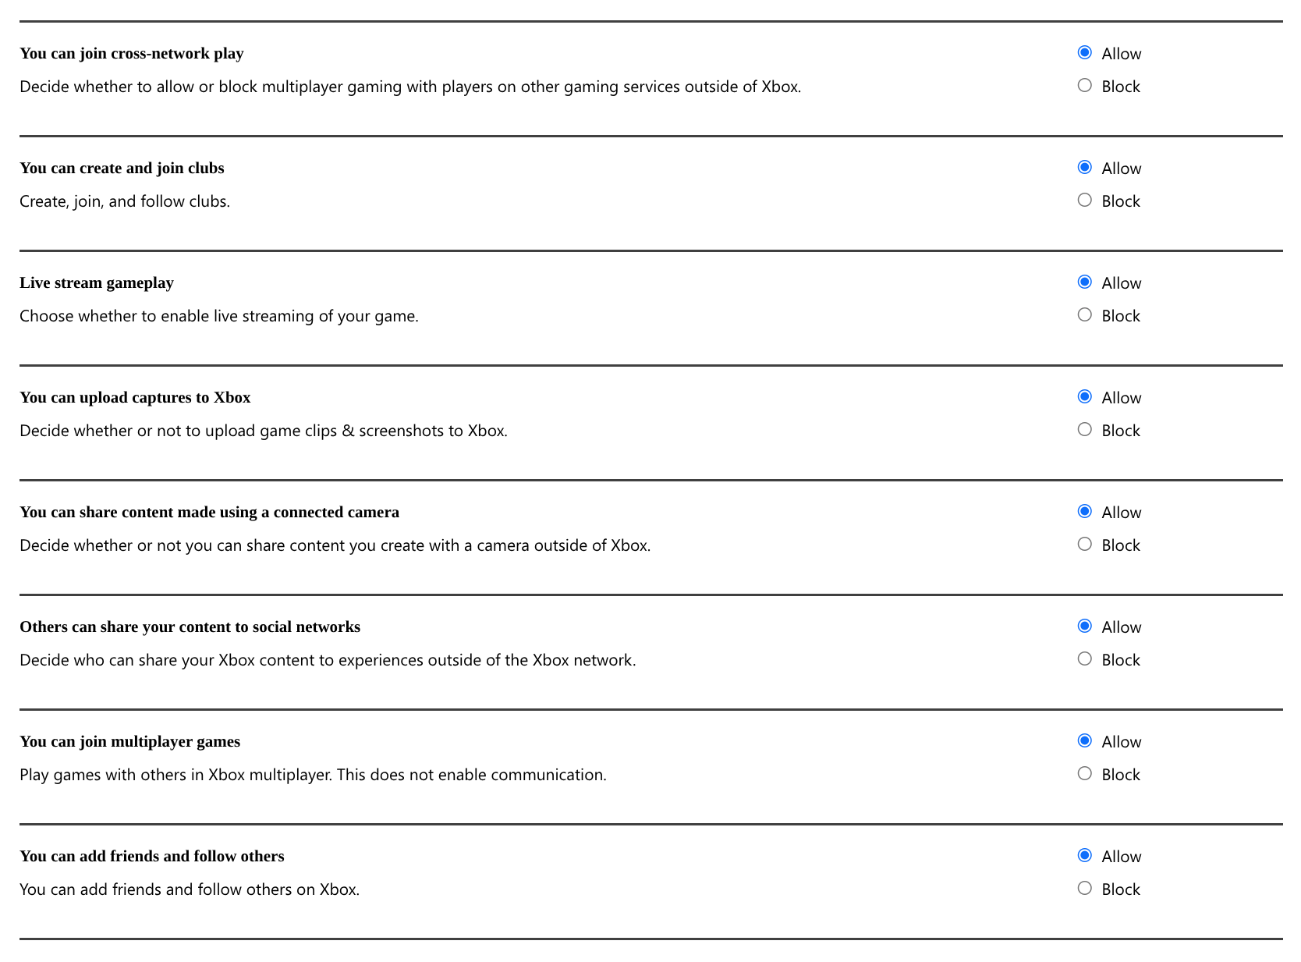Block joining multiplayer games
Viewport: 1301px width, 962px height.
point(1084,774)
